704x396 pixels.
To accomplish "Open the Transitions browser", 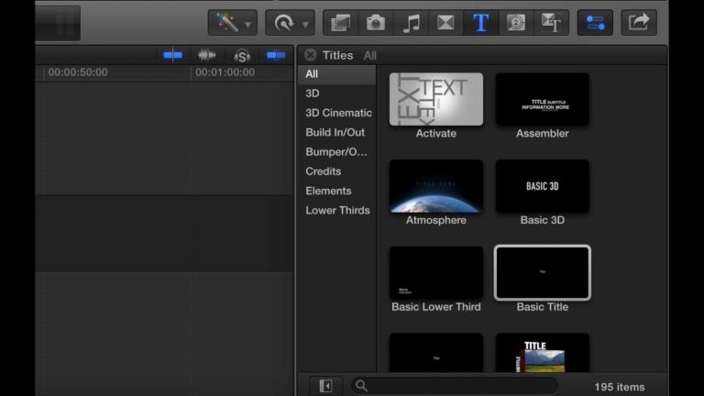I will (x=445, y=23).
